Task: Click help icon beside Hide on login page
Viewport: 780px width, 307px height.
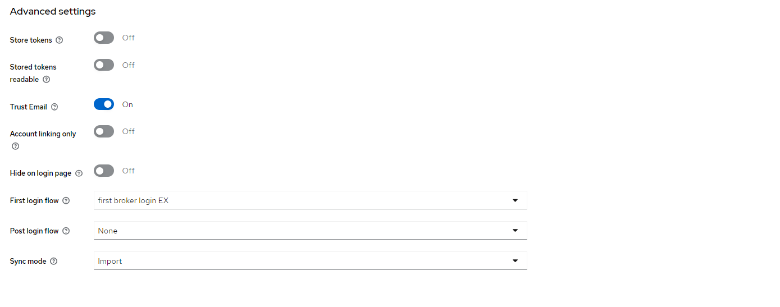Action: 79,173
